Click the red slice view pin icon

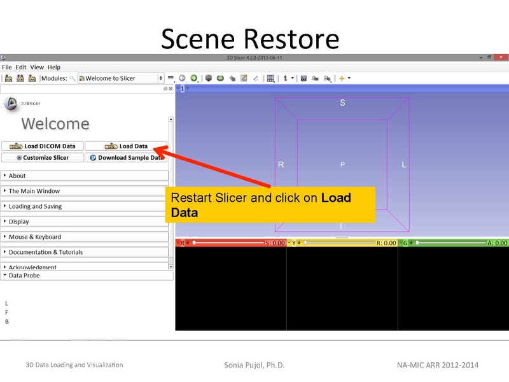click(178, 243)
